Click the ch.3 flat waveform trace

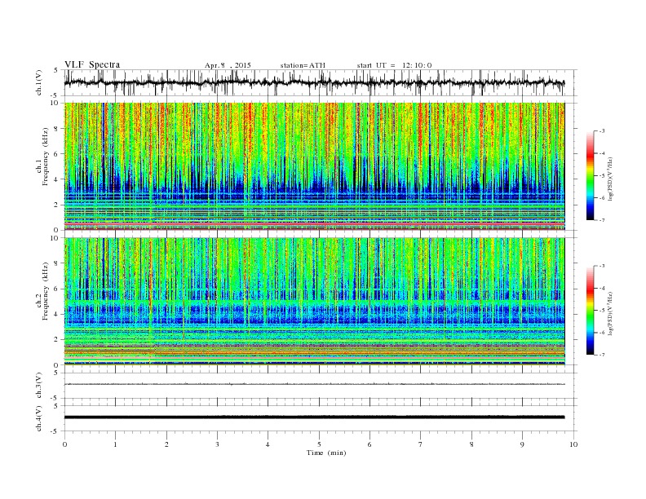tap(314, 384)
